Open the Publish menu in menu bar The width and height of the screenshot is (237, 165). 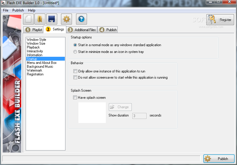pyautogui.click(x=18, y=10)
